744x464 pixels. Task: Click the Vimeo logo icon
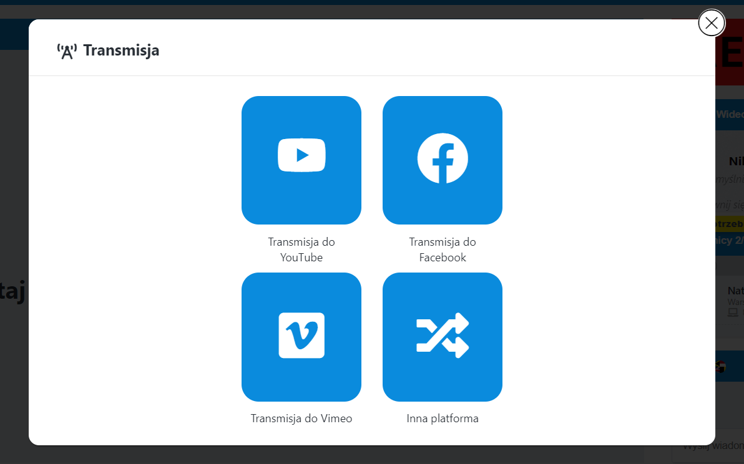[x=301, y=335]
